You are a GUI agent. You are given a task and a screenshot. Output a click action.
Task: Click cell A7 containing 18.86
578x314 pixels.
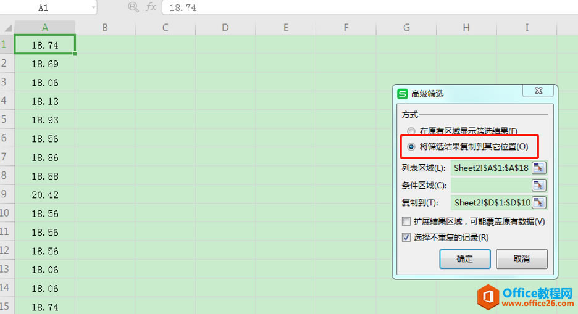point(45,157)
